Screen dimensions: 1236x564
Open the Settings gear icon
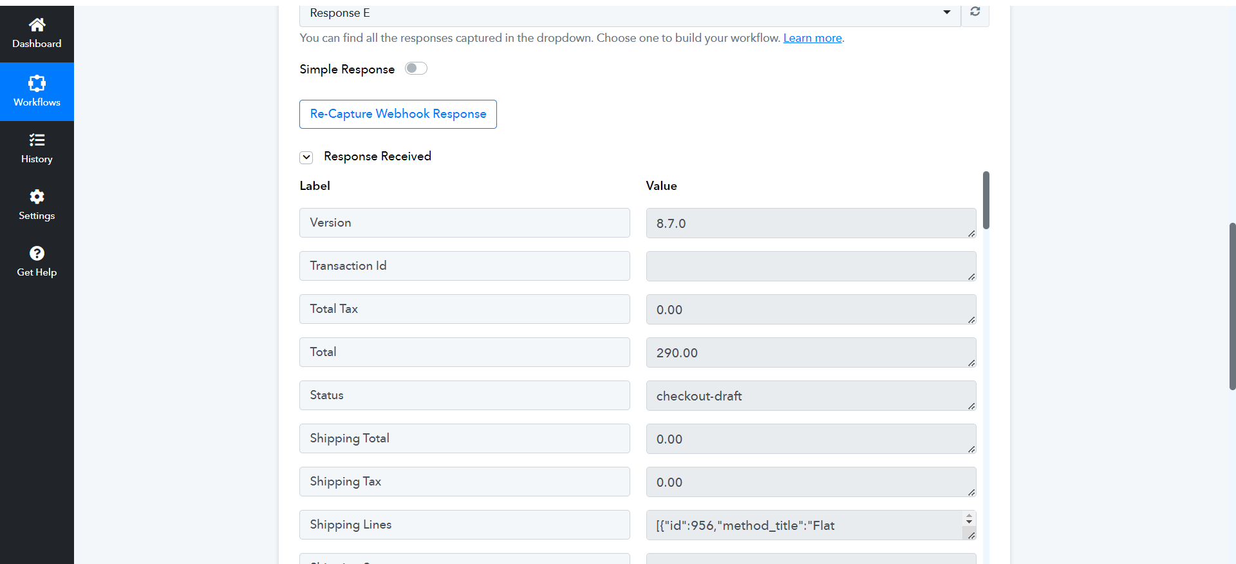click(37, 196)
